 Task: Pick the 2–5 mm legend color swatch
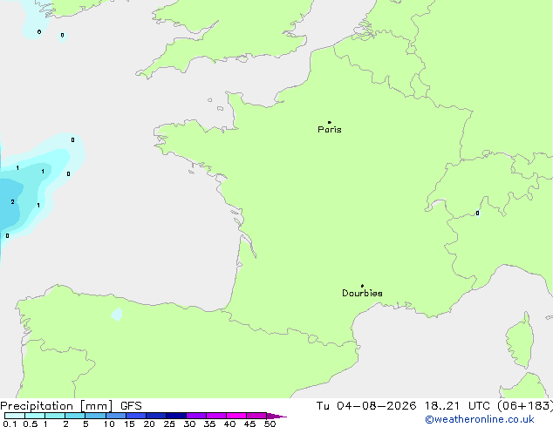(75, 416)
